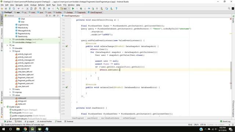Screen dimensions: 235x132
Task: Click the Open folder toolbar icon
Action: [2, 8]
